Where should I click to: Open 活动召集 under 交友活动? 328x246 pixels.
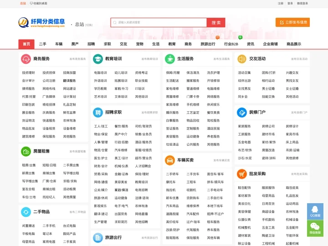pos(244,73)
